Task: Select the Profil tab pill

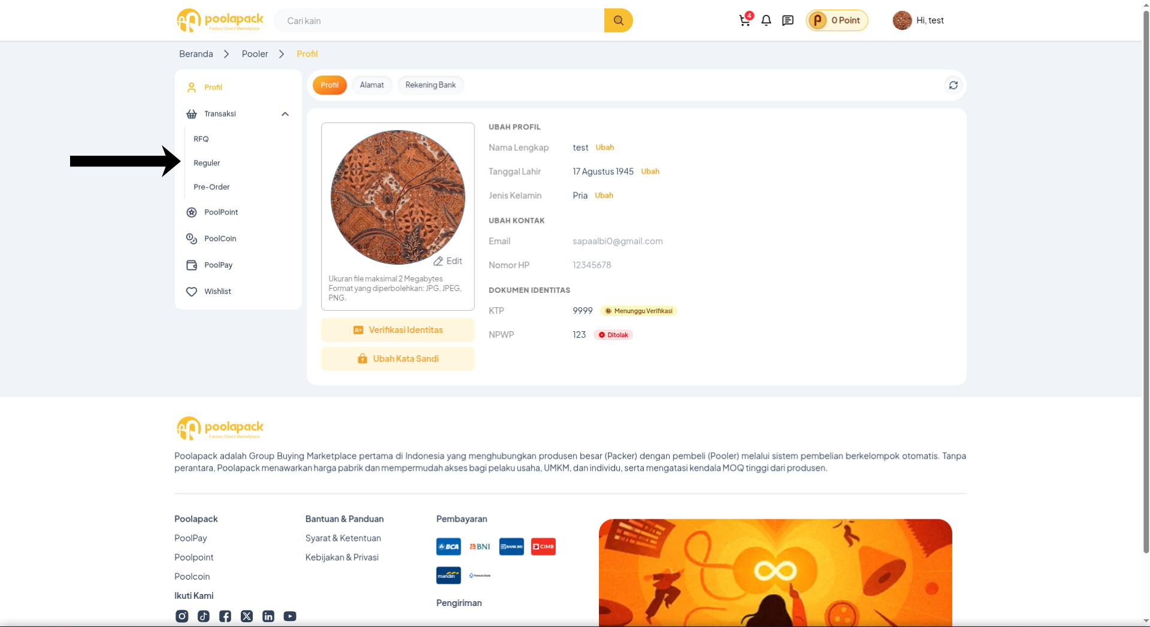Action: pyautogui.click(x=329, y=85)
